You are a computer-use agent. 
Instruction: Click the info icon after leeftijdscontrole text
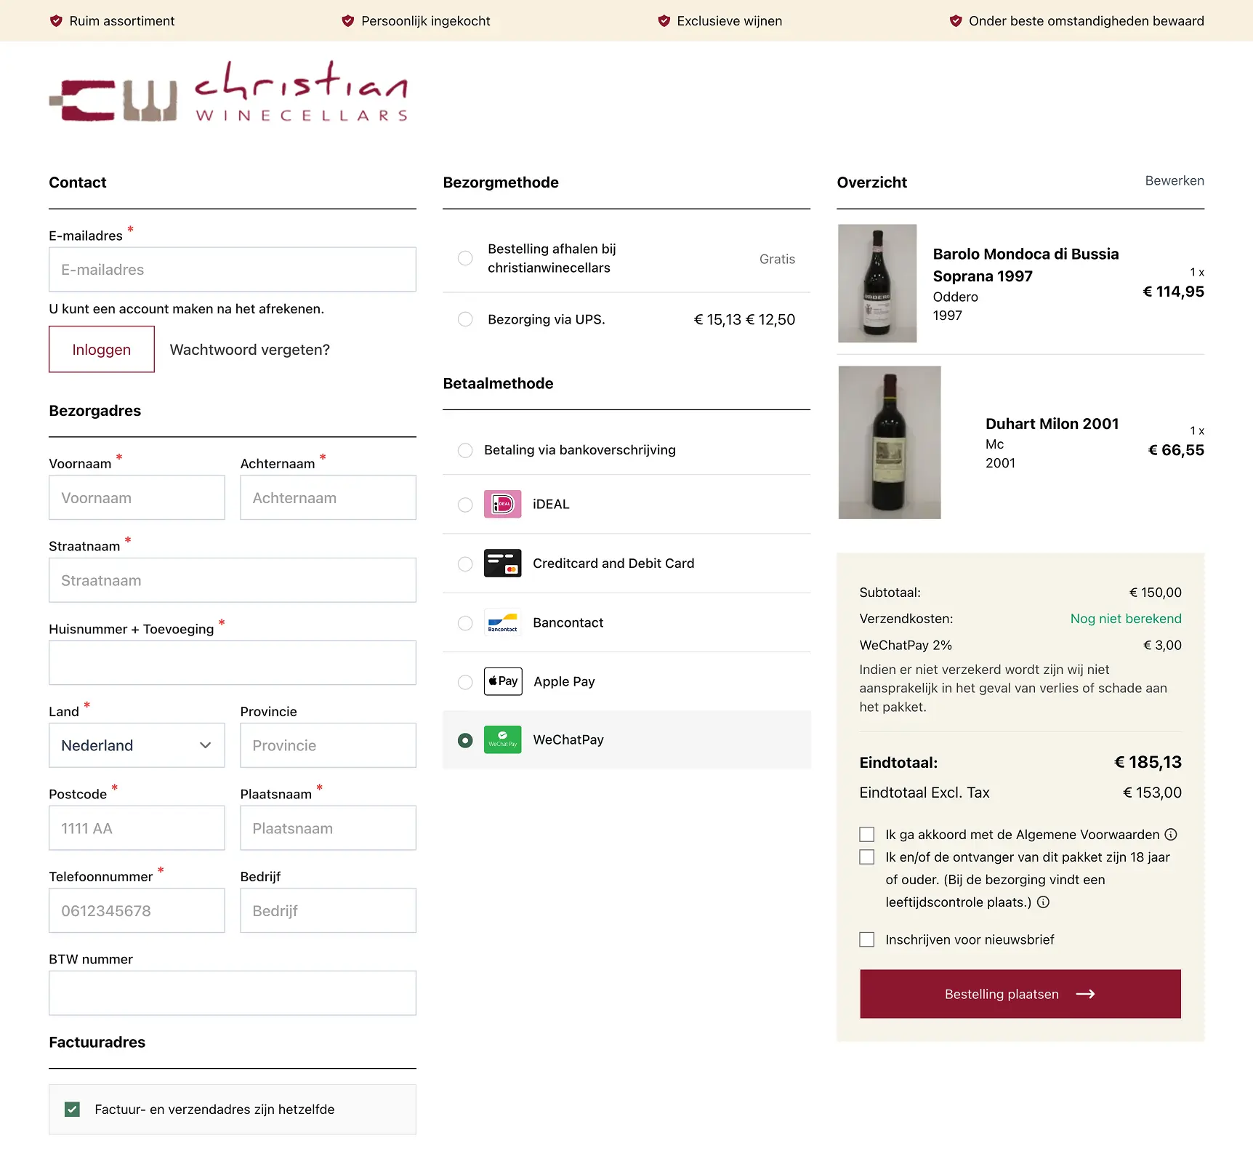coord(1044,902)
